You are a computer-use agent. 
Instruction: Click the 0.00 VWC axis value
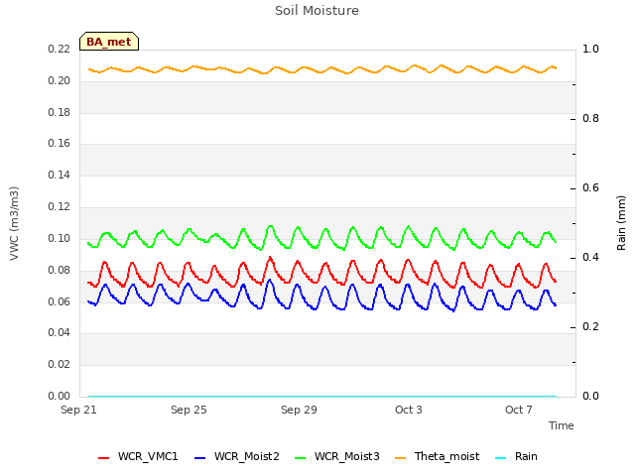pos(60,396)
